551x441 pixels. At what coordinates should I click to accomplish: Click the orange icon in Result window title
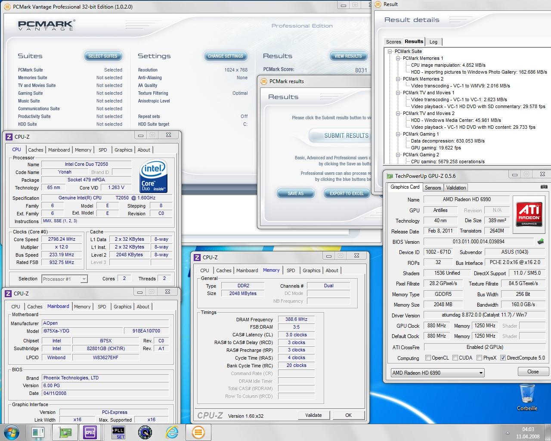point(378,4)
